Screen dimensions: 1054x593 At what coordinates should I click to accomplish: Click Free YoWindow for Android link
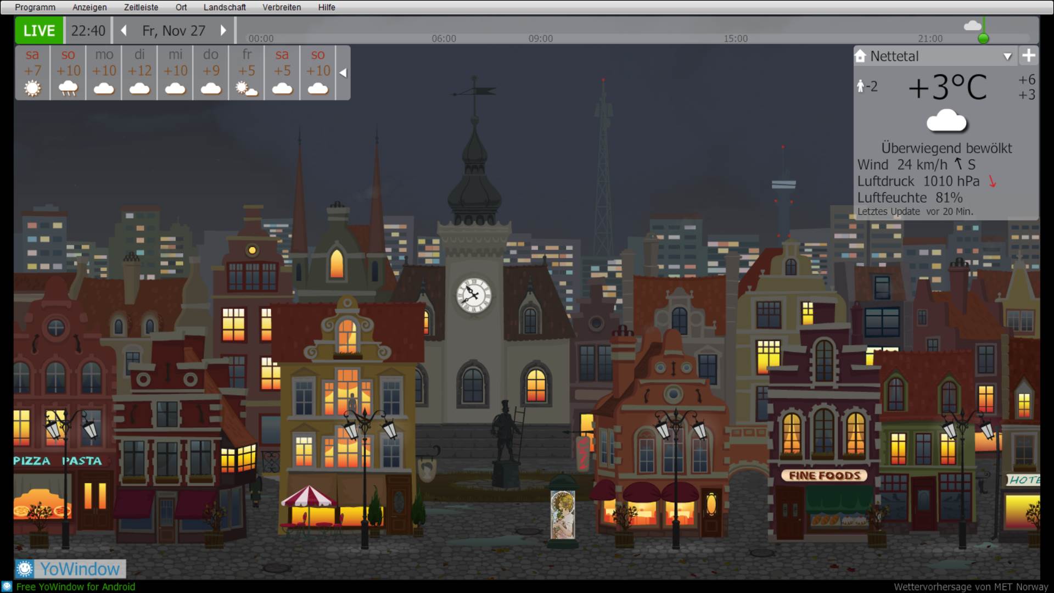pos(76,586)
